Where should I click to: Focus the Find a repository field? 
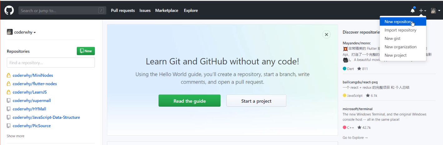[x=51, y=63]
